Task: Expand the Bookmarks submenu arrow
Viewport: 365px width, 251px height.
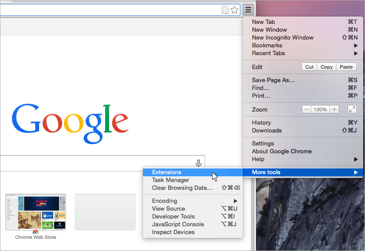Action: 356,46
